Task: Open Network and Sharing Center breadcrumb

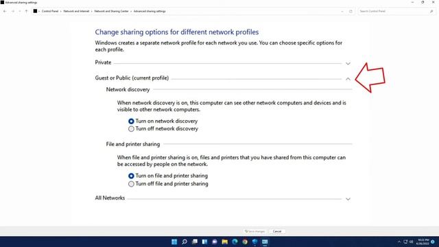Action: pos(111,11)
